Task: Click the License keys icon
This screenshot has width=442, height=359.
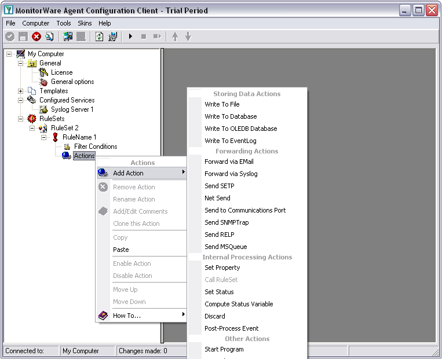Action: pos(43,72)
